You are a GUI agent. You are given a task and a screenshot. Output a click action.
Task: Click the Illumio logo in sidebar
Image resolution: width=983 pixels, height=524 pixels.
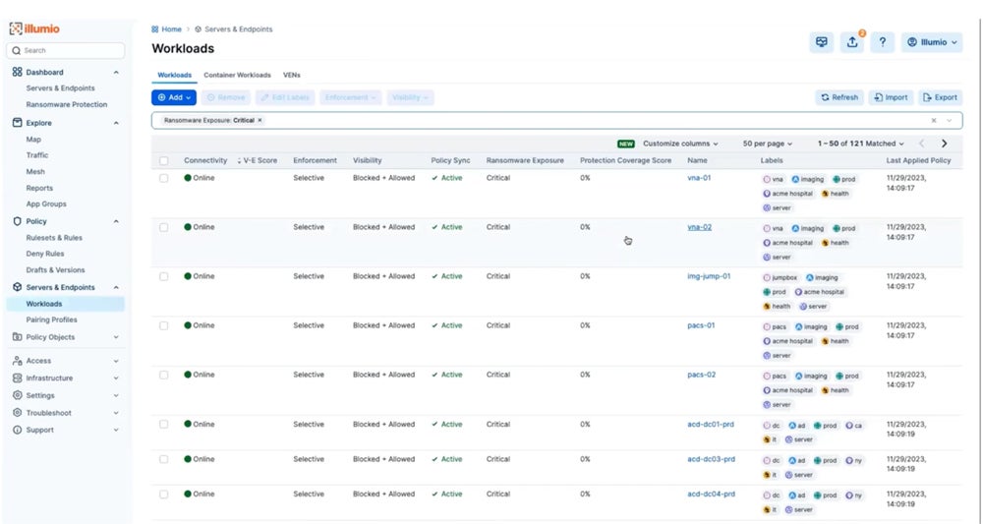coord(34,29)
